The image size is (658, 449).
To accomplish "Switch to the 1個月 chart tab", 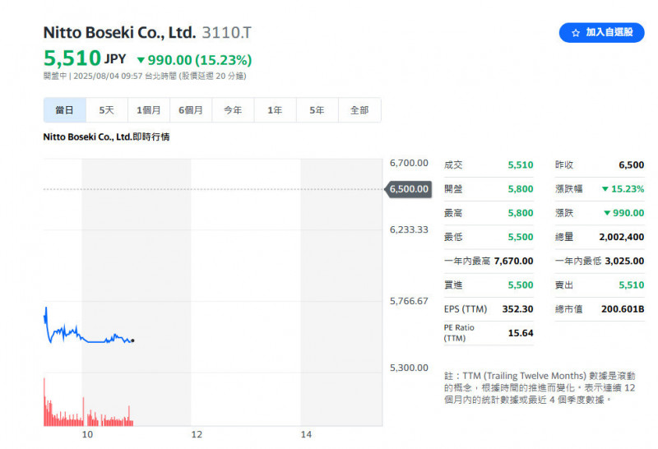I will tap(149, 110).
